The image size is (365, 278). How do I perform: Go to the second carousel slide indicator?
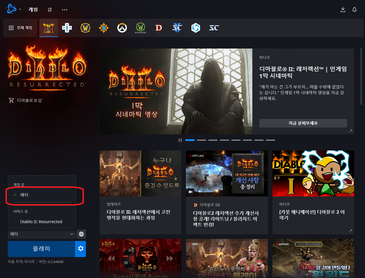[x=201, y=140]
